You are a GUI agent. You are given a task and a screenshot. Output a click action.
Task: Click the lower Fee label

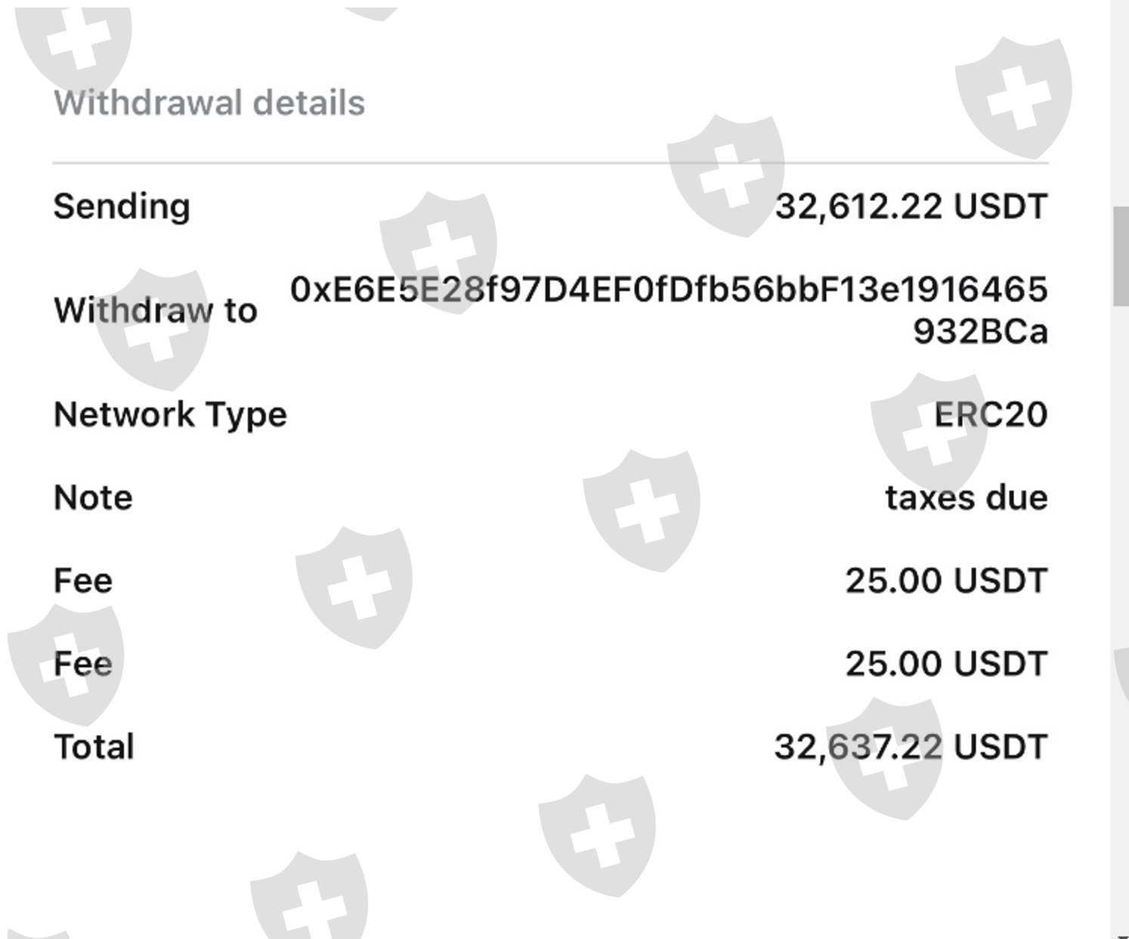83,664
